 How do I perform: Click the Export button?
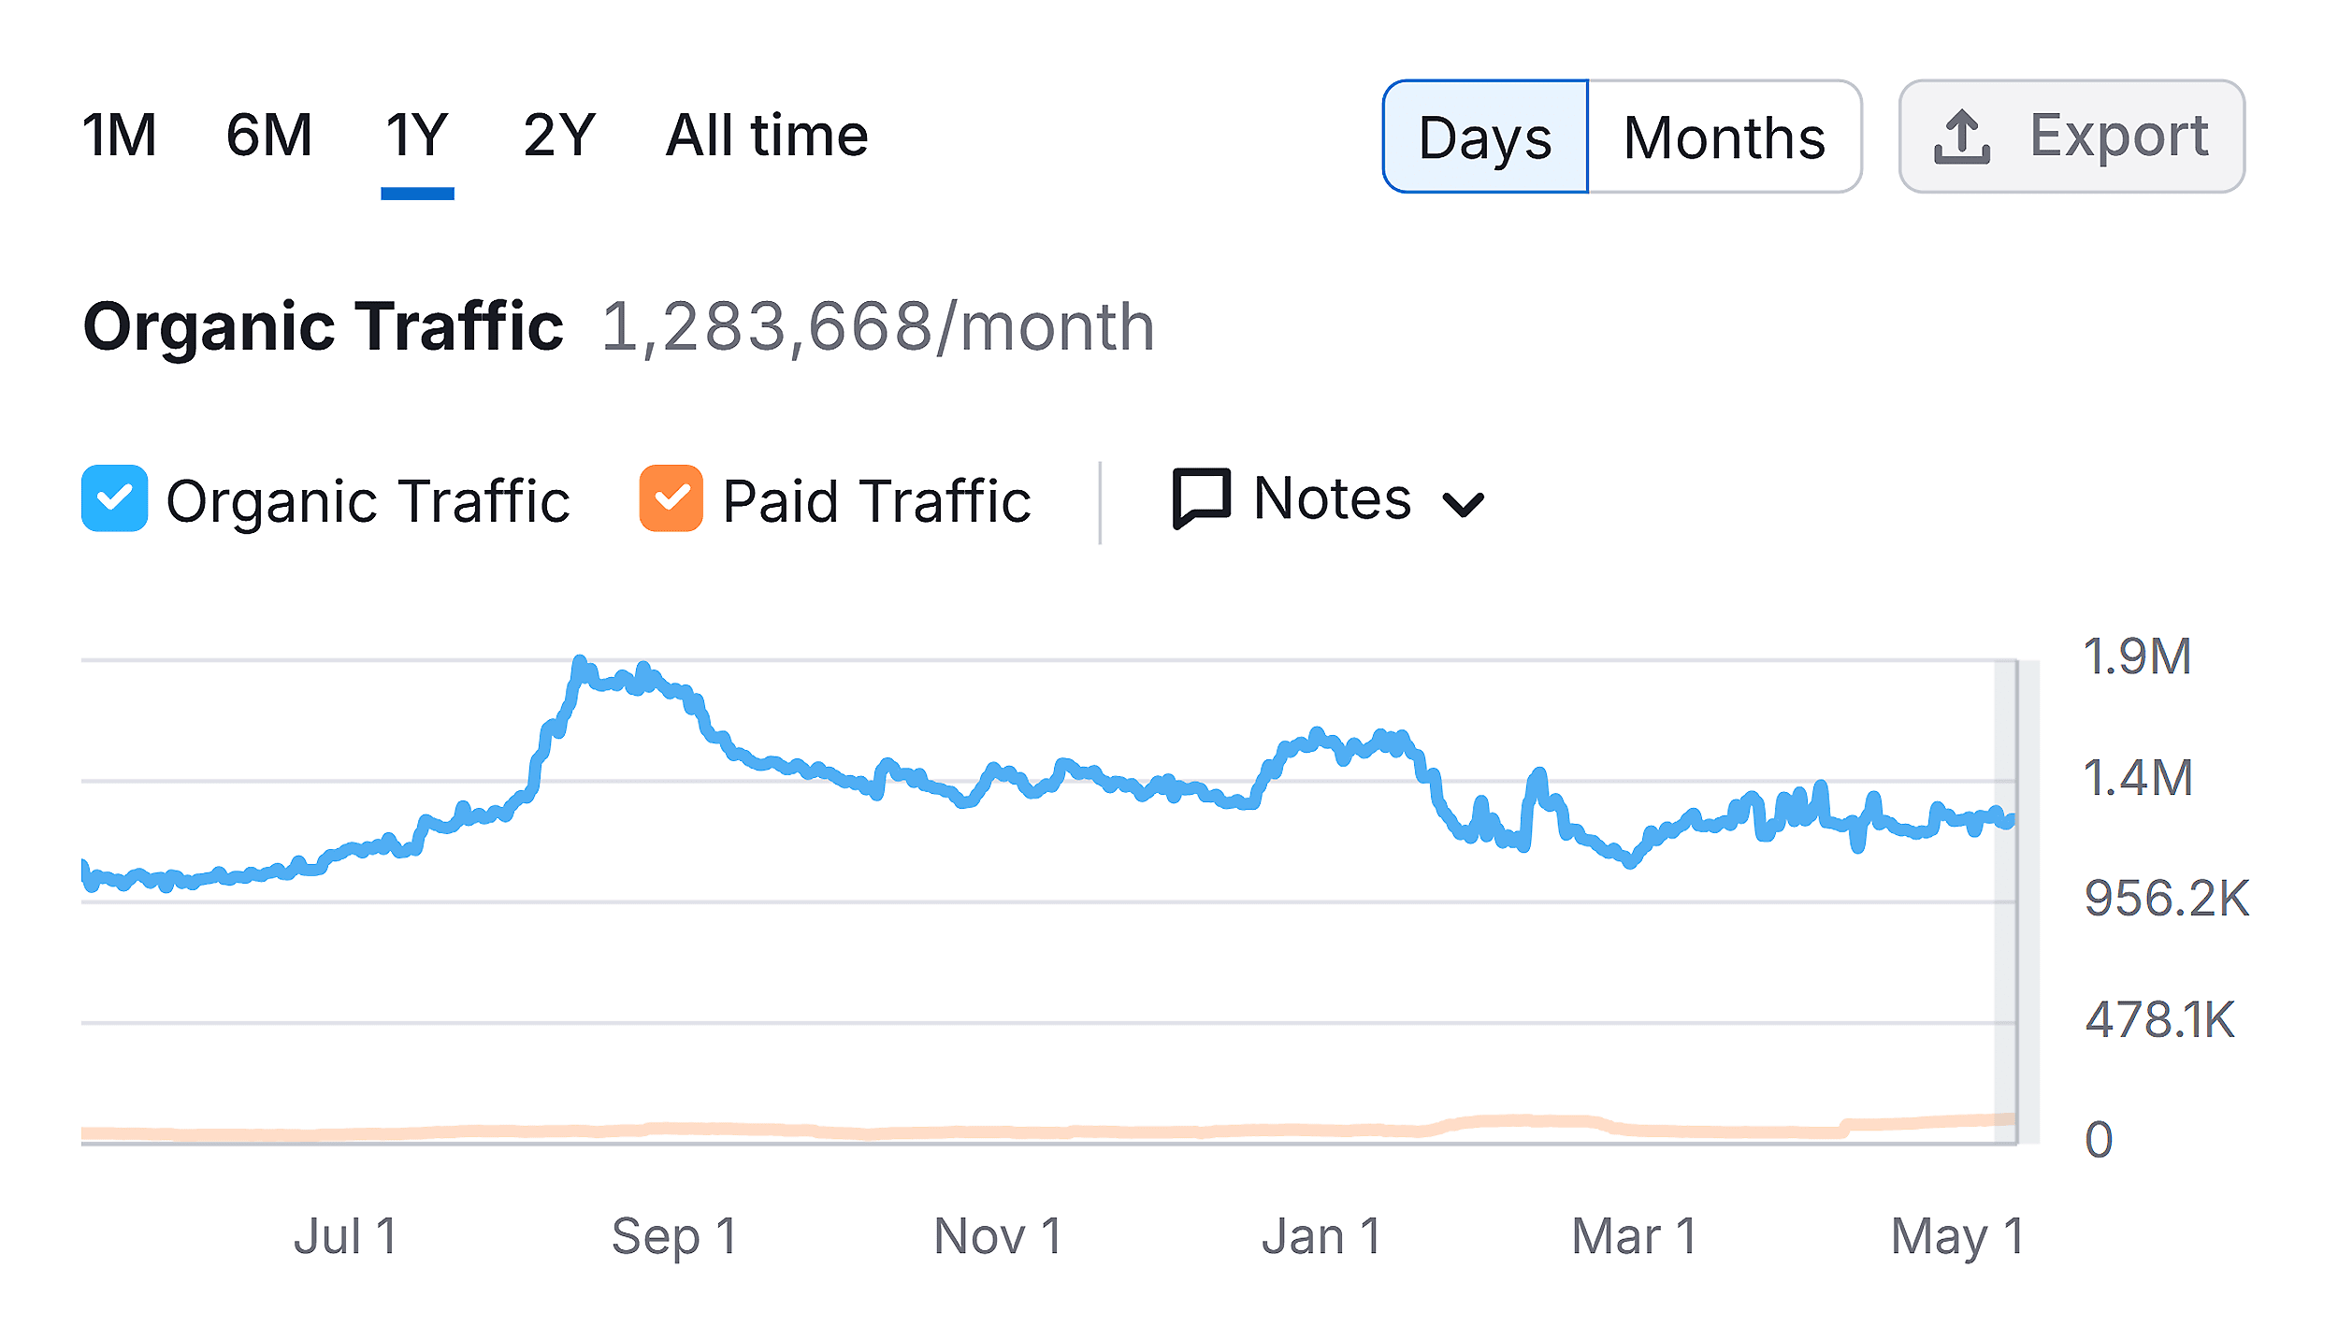click(2071, 137)
